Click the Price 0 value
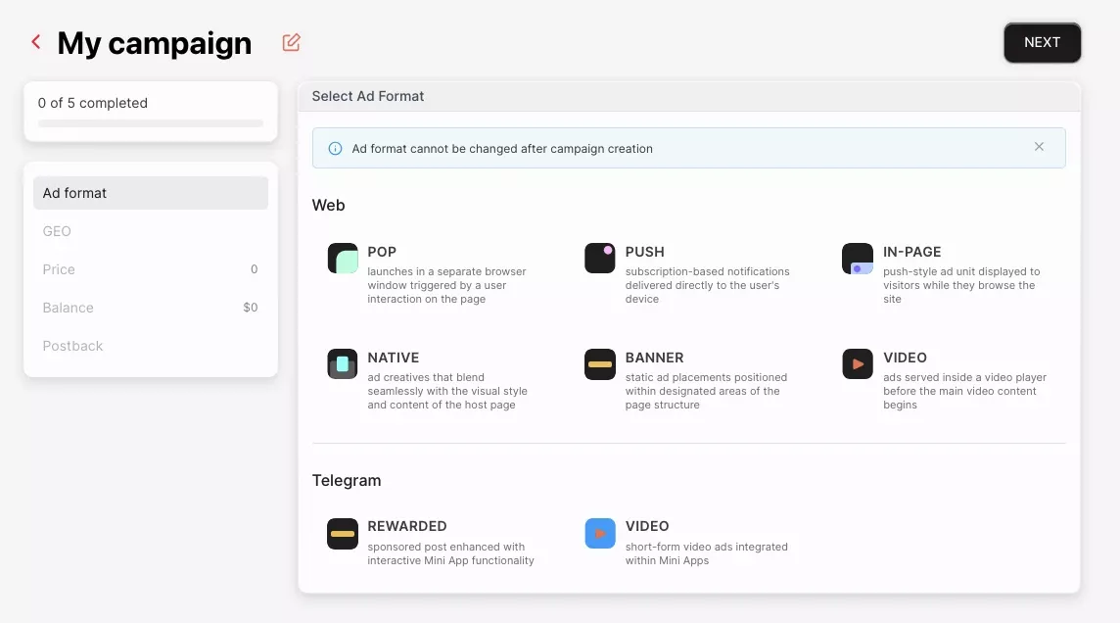 click(x=254, y=269)
